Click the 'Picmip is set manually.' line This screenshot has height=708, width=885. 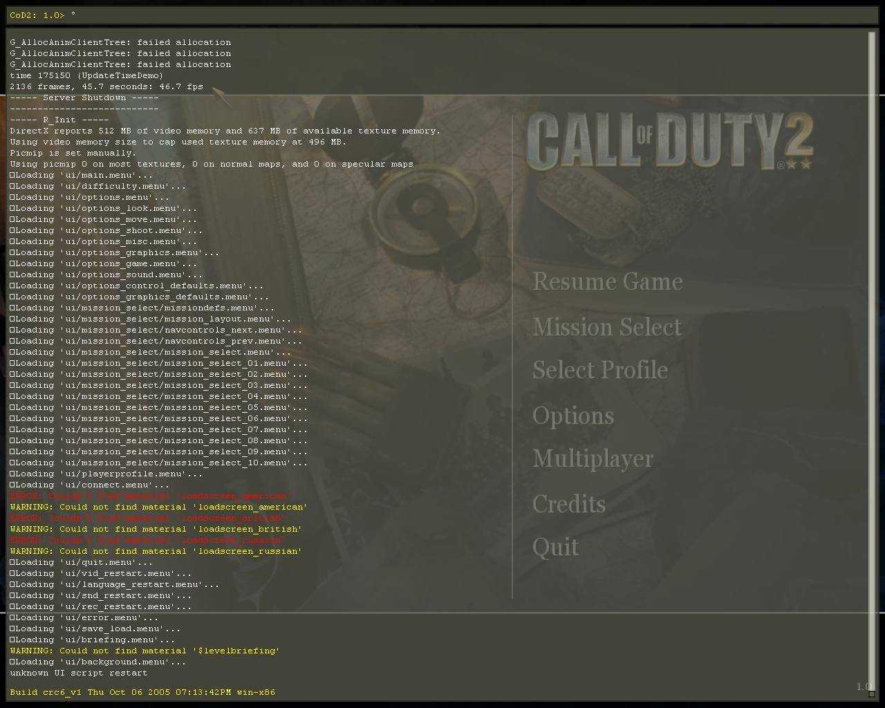[x=73, y=153]
